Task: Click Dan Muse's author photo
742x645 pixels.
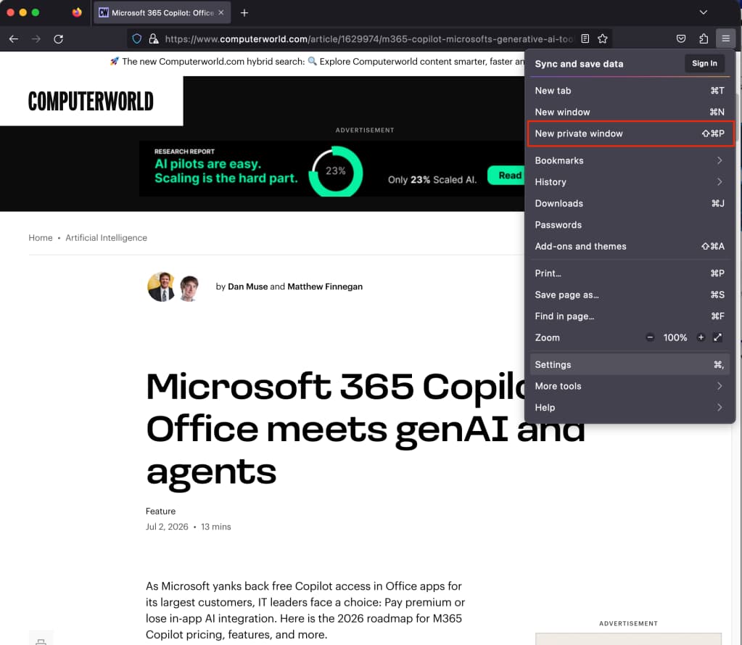Action: coord(161,287)
